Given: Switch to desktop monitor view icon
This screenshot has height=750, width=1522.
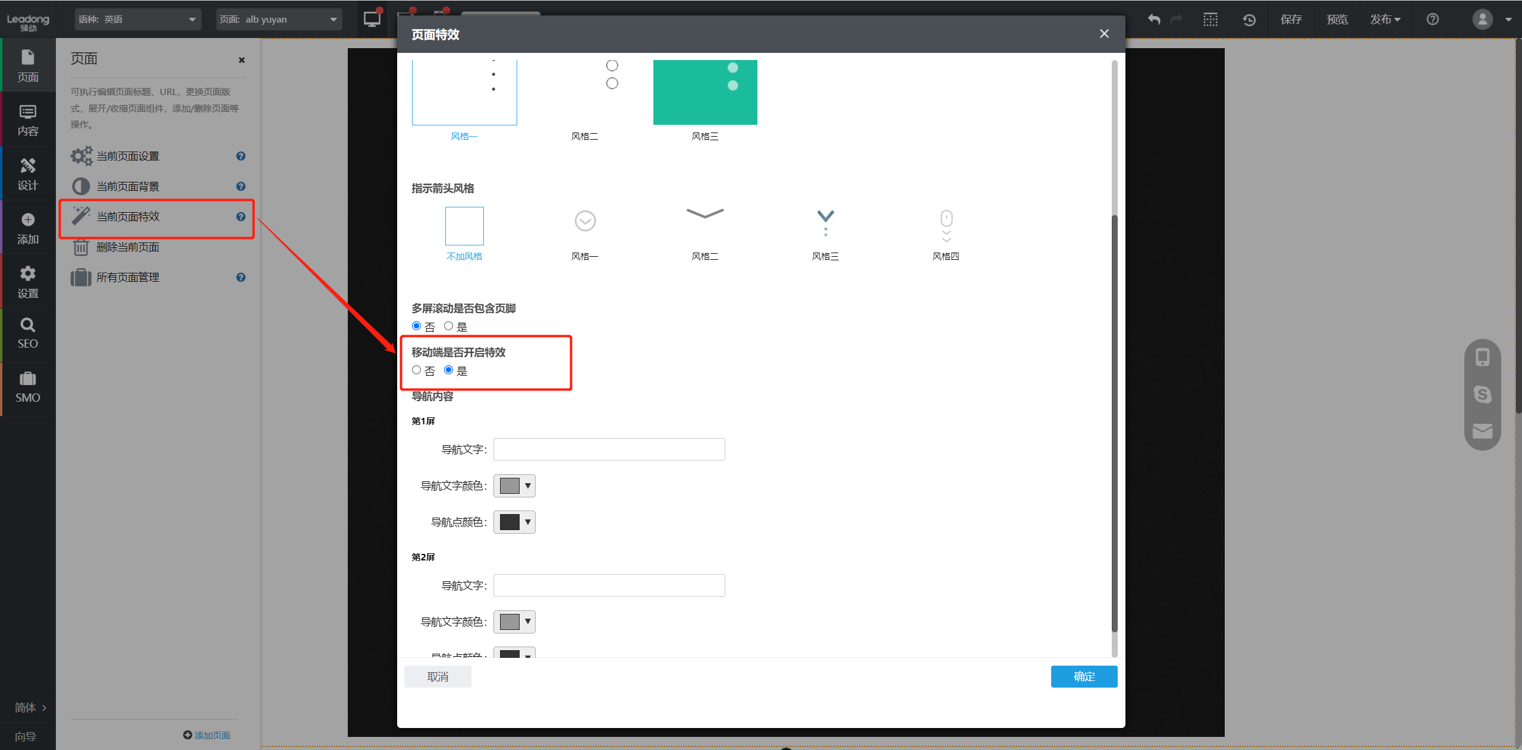Looking at the screenshot, I should click(372, 19).
